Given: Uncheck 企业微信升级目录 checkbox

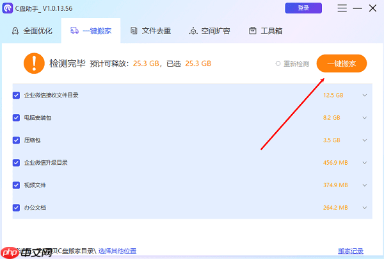Looking at the screenshot, I should [x=16, y=163].
